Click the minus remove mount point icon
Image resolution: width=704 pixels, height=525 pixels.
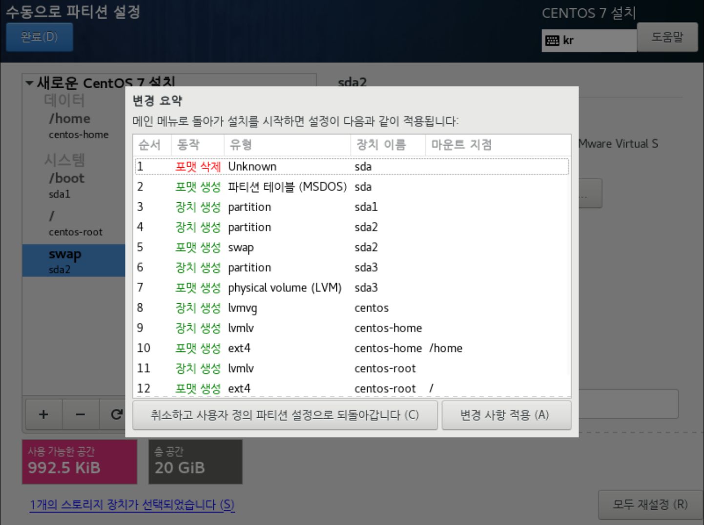81,414
